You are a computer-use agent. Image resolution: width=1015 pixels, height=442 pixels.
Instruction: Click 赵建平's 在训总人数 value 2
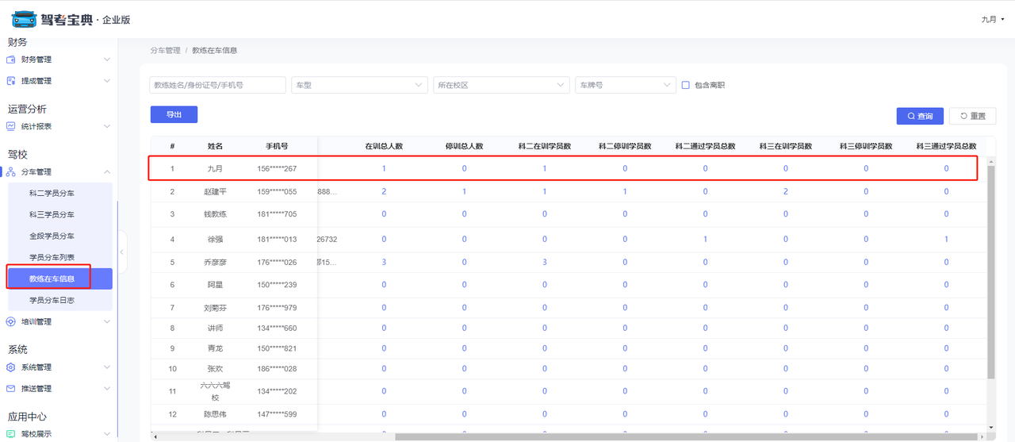point(384,191)
